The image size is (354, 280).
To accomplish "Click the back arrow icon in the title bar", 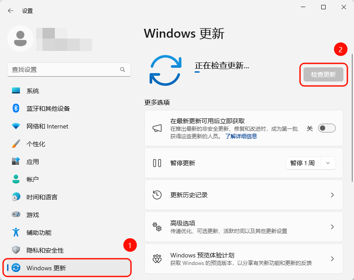I will click(x=10, y=11).
